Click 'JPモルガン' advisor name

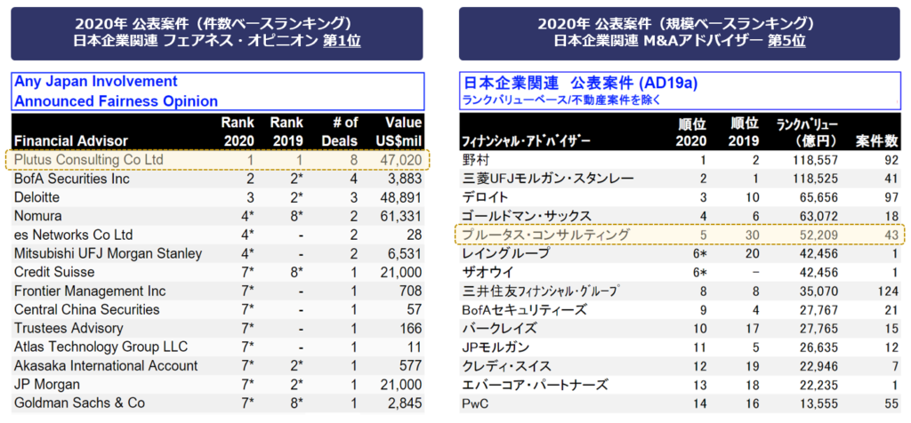tap(496, 347)
